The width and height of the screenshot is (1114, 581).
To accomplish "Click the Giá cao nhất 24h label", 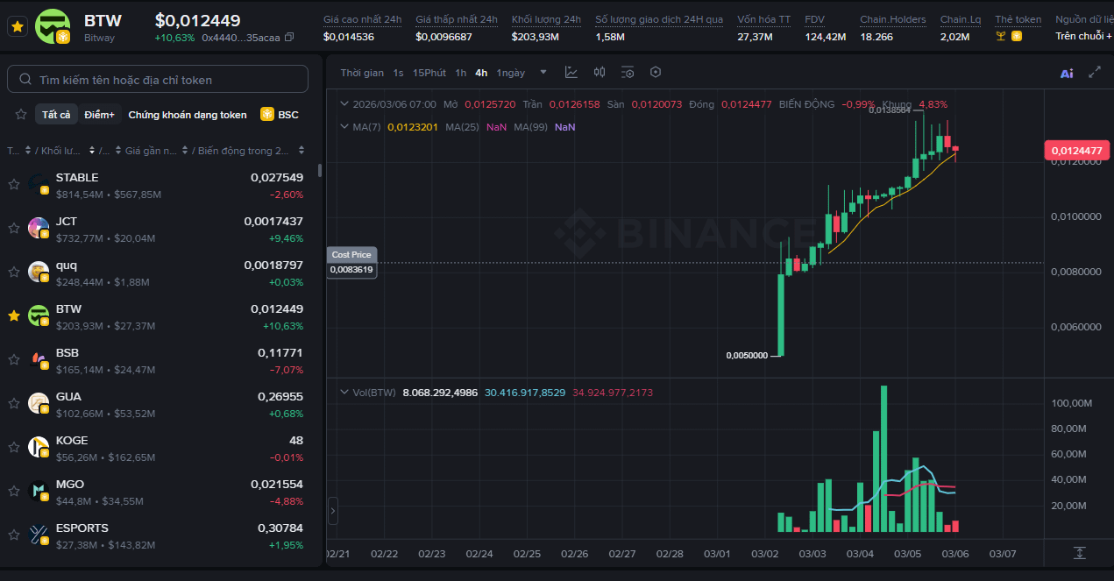I will 362,19.
